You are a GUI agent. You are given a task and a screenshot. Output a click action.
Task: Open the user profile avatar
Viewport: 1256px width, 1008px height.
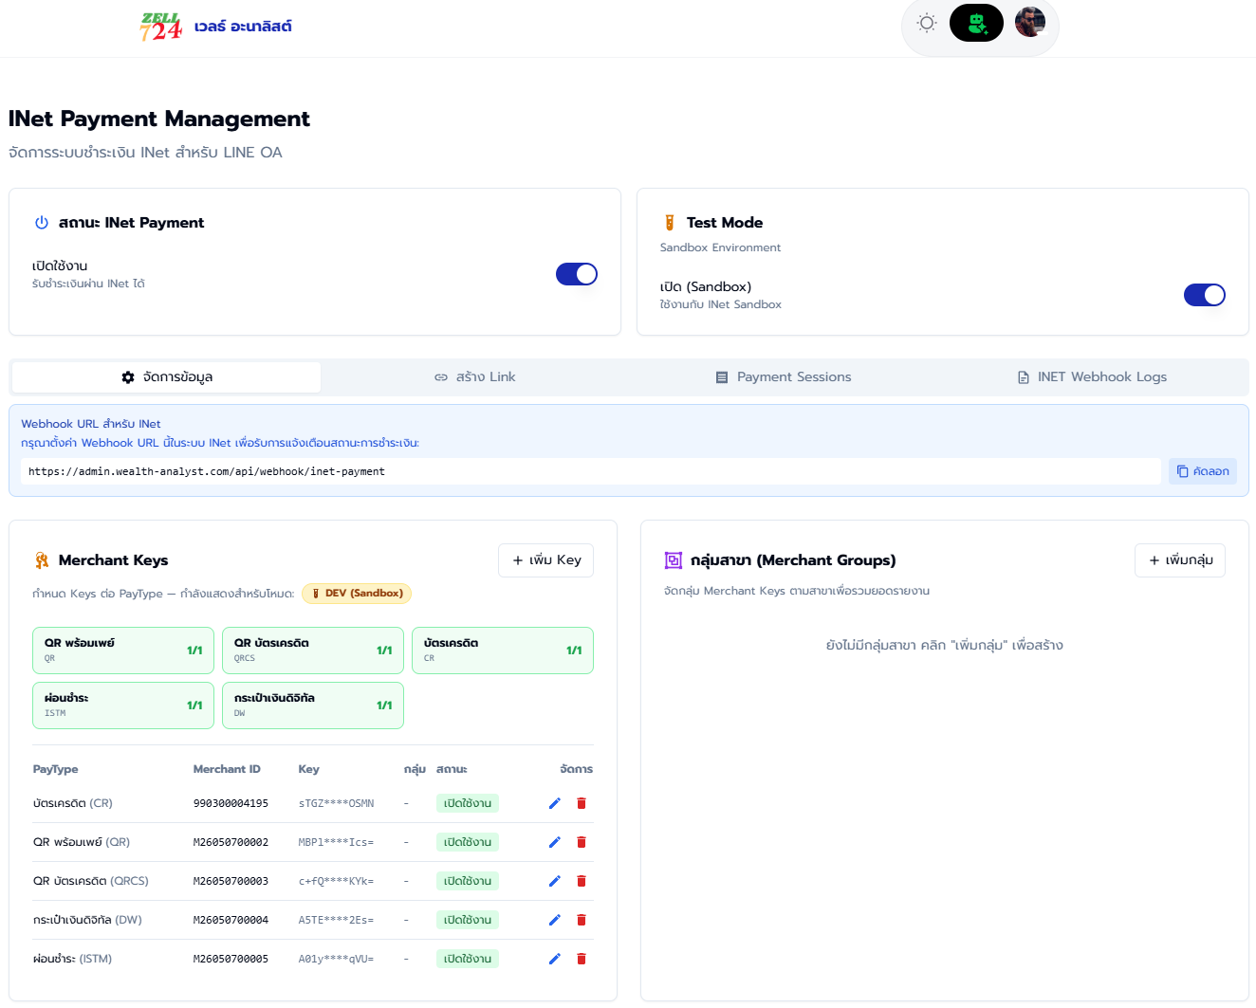[x=1030, y=22]
